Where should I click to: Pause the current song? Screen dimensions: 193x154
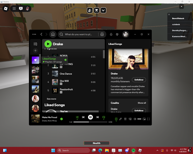pos(90,117)
